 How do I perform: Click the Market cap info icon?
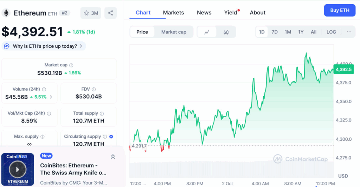pyautogui.click(x=71, y=65)
